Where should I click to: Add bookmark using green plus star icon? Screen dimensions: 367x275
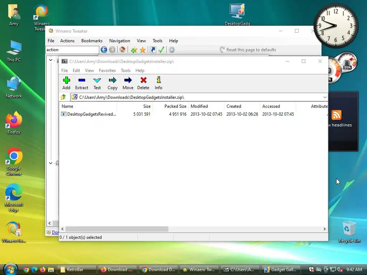(x=134, y=49)
